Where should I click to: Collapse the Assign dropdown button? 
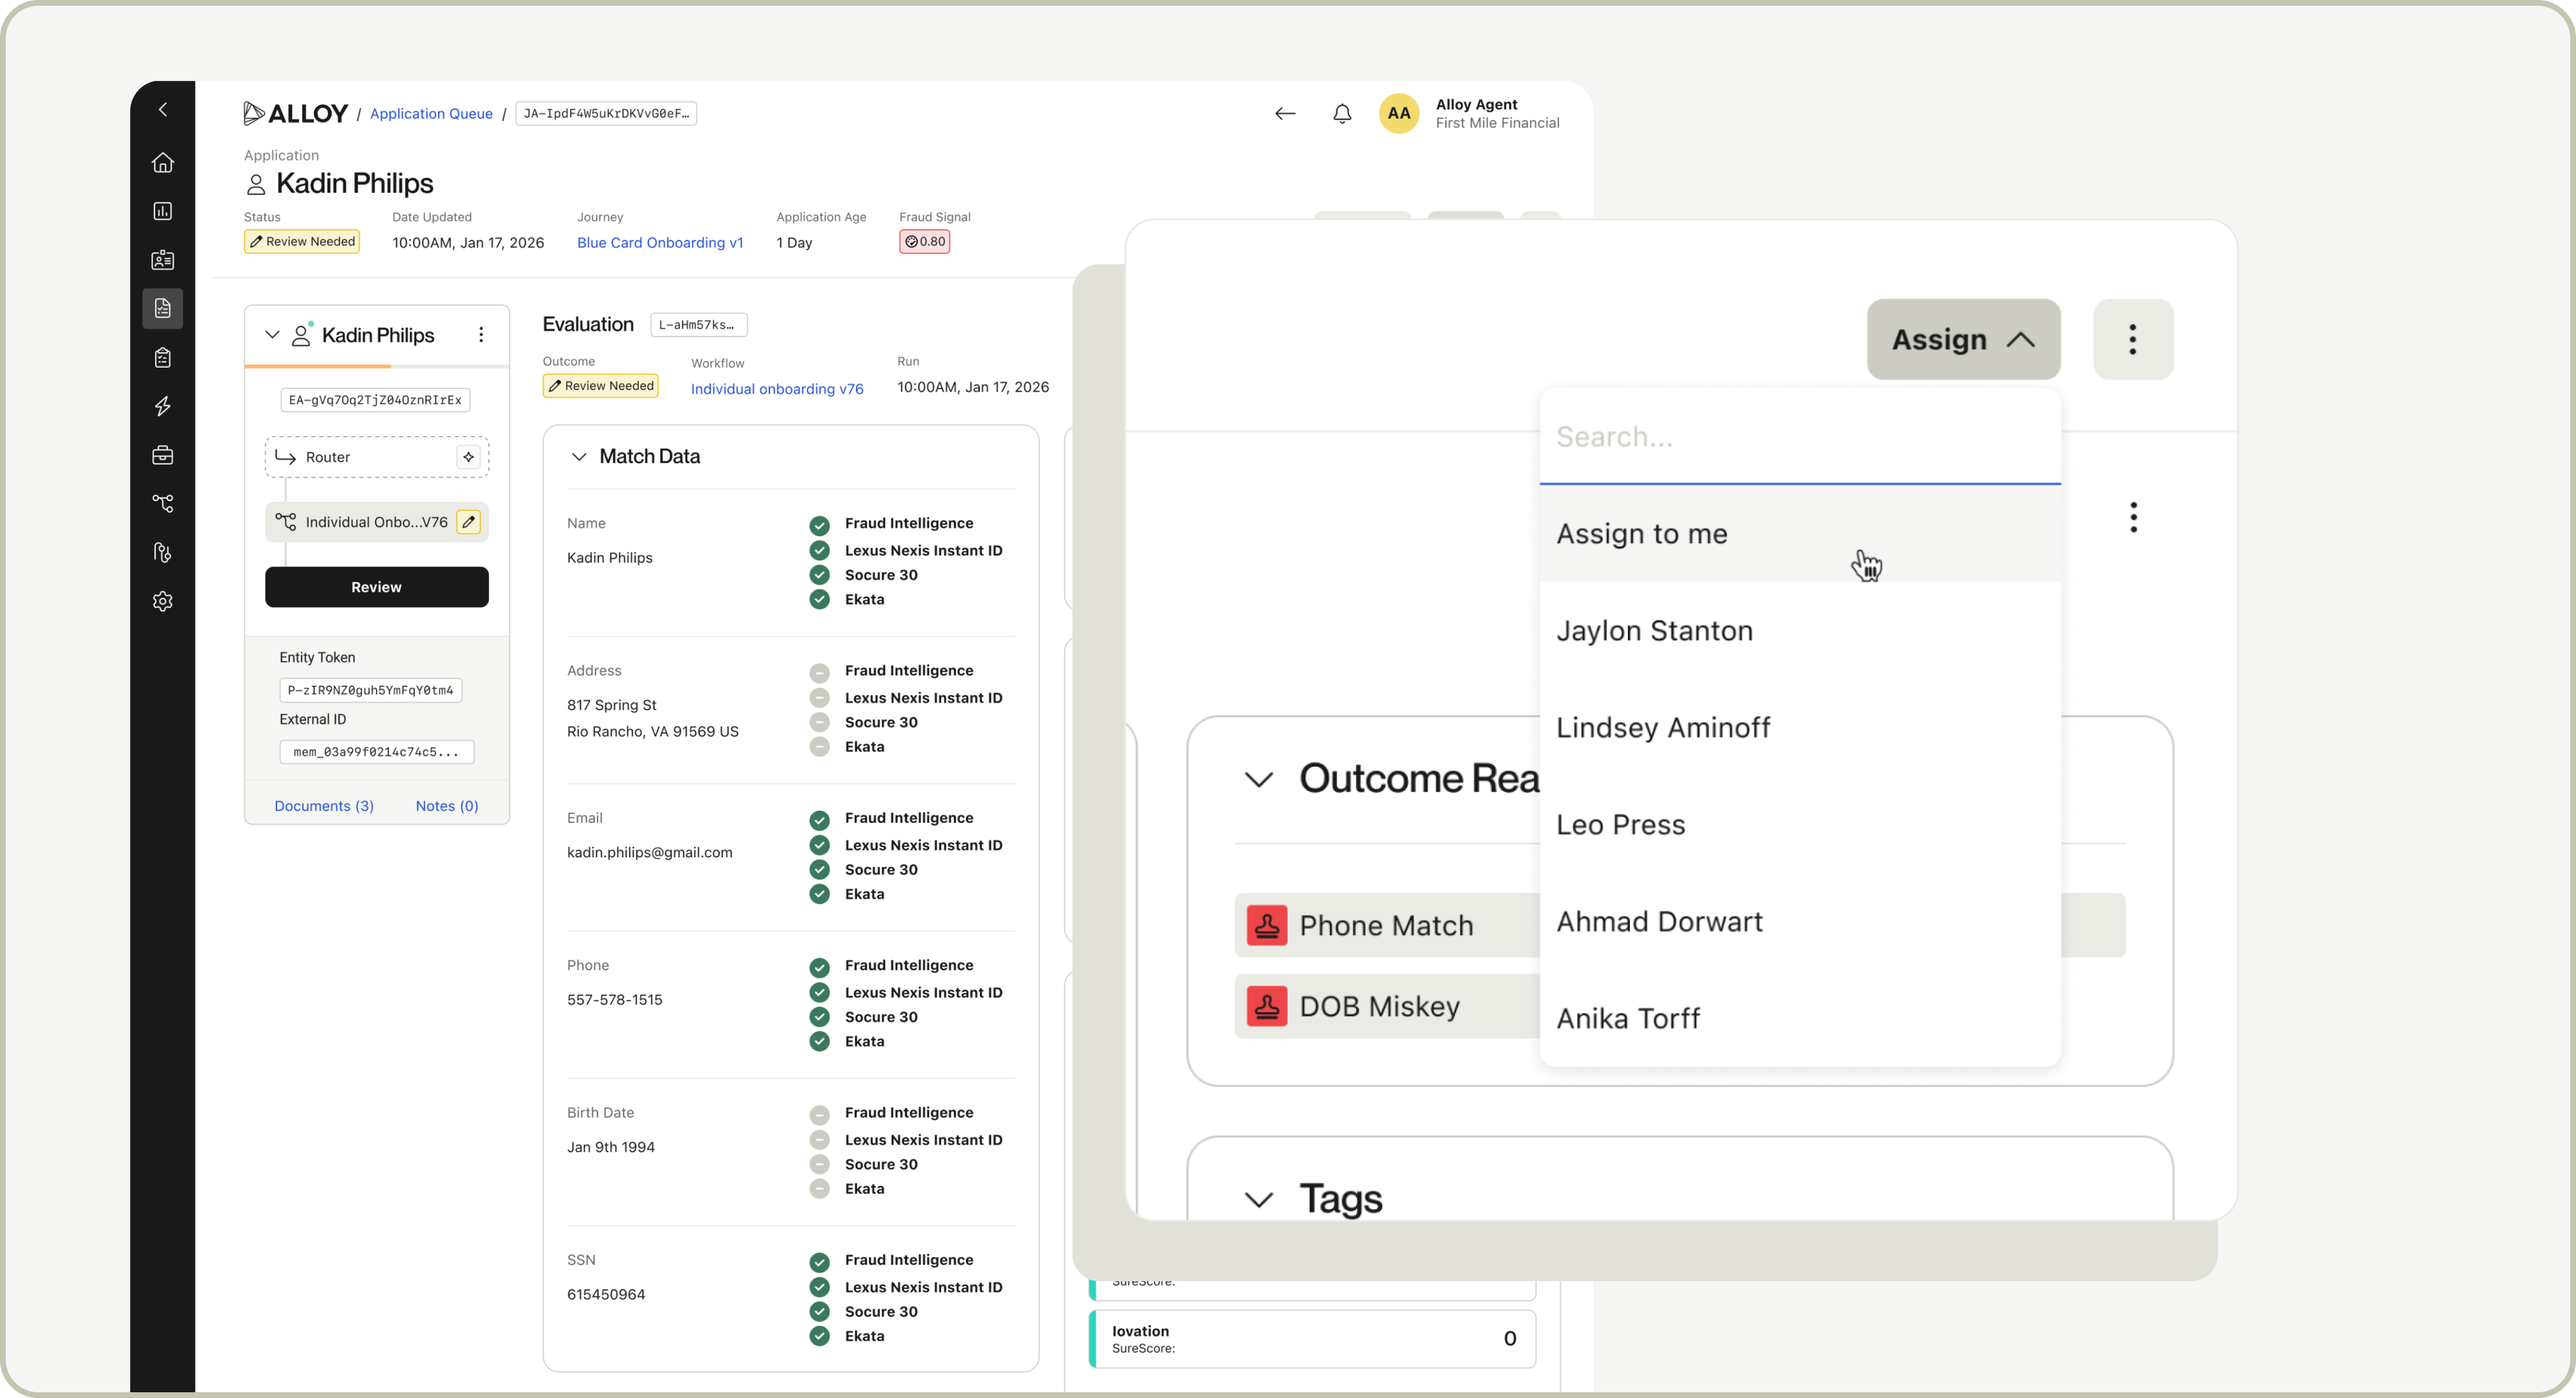(1962, 340)
